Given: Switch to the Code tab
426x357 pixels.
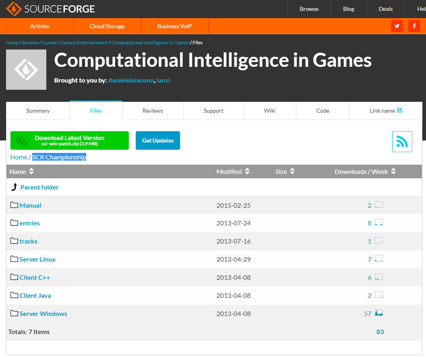Looking at the screenshot, I should 323,111.
